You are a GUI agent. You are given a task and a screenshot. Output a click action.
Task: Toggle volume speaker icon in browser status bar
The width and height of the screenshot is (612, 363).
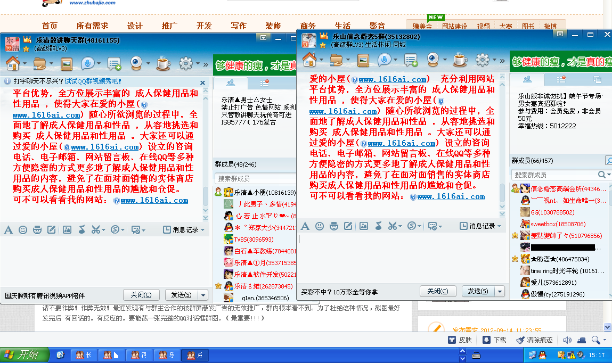pyautogui.click(x=567, y=340)
